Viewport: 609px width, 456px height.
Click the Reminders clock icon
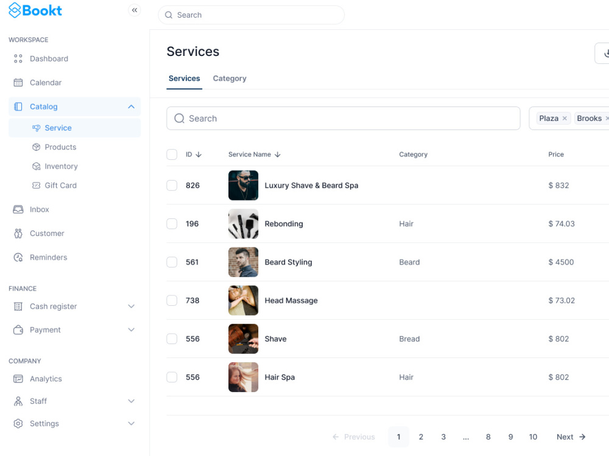point(18,257)
